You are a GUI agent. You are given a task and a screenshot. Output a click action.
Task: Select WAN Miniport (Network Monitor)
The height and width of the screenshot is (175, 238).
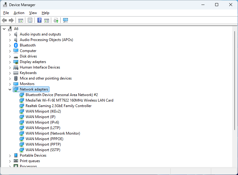pos(53,133)
